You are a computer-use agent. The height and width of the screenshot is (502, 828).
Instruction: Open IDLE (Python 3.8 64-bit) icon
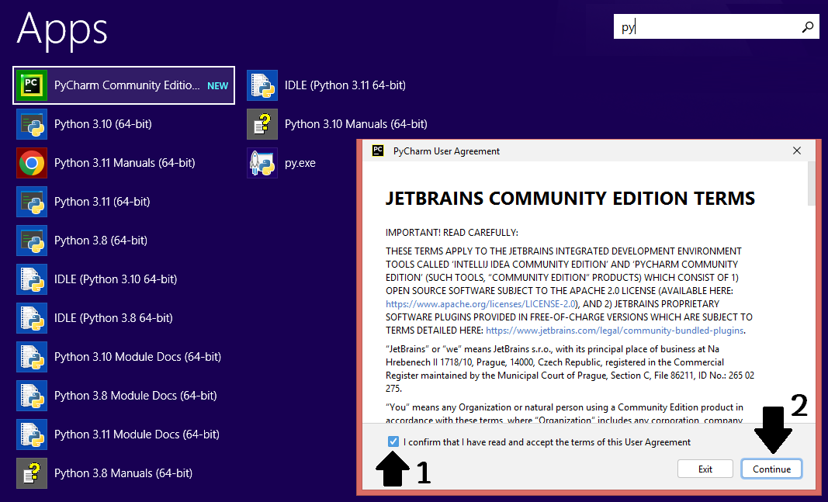pos(32,318)
